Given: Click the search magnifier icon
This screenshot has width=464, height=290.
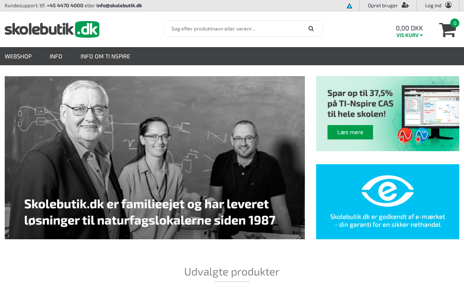Looking at the screenshot, I should pyautogui.click(x=311, y=29).
